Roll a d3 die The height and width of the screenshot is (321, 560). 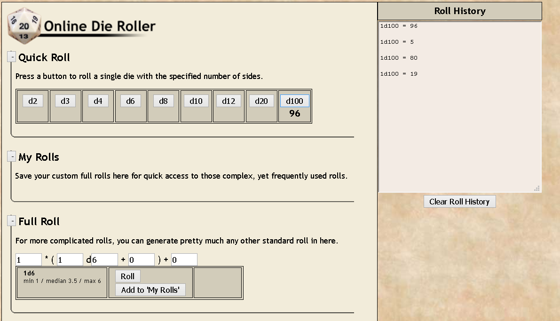click(x=65, y=101)
